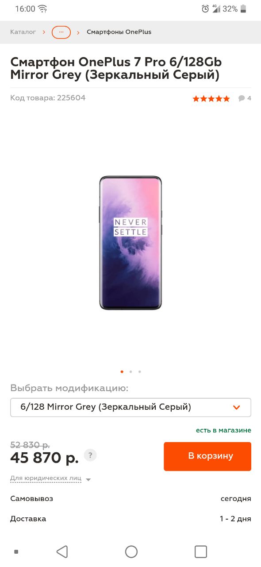Tap the five-star rating icons
Image resolution: width=261 pixels, height=567 pixels.
click(x=211, y=98)
